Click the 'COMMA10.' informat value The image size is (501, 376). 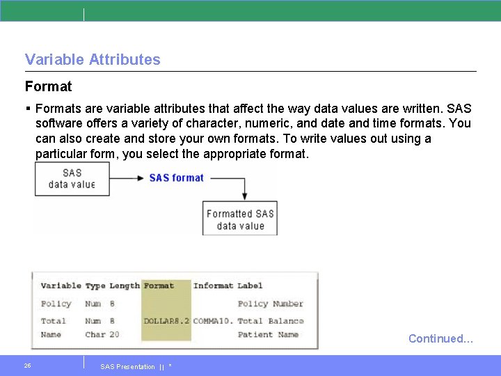tap(213, 321)
